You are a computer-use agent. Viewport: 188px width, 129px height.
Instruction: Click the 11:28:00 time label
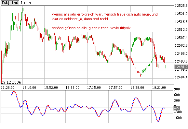point(8,88)
